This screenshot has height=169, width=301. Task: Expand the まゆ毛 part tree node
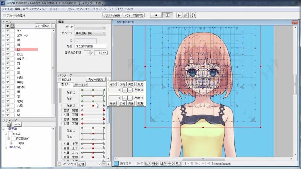tap(3, 59)
